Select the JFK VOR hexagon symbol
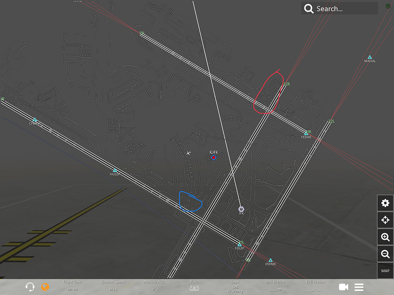394x295 pixels. coord(241,209)
